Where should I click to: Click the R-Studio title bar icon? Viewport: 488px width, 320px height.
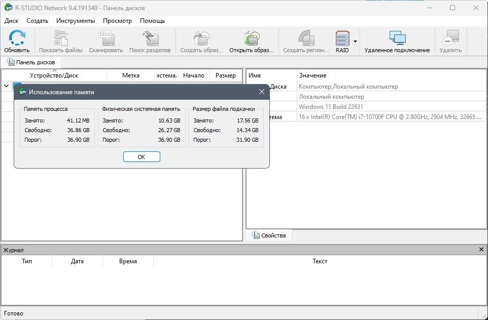9,8
